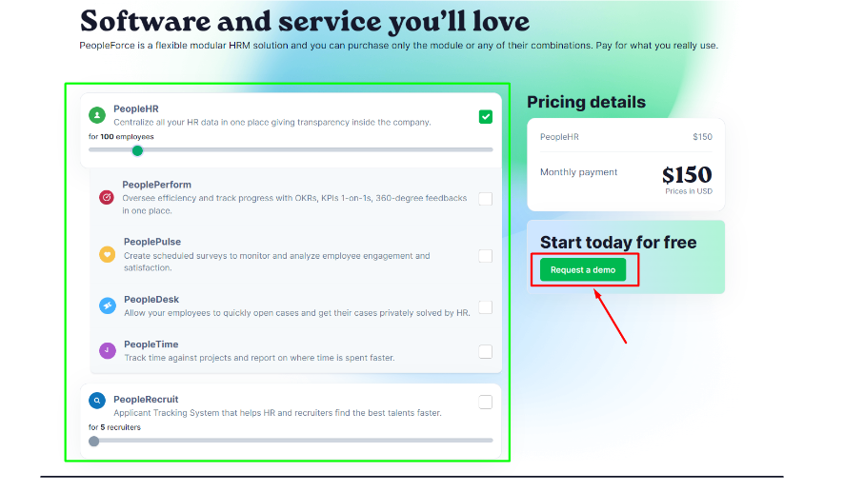Click the 'for 100 employees' label

tap(121, 137)
